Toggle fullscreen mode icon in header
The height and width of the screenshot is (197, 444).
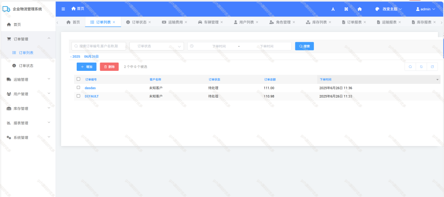click(x=346, y=9)
